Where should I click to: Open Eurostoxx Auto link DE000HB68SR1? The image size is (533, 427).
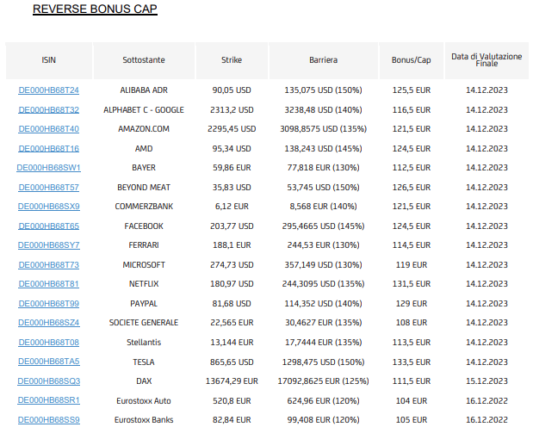click(x=48, y=400)
